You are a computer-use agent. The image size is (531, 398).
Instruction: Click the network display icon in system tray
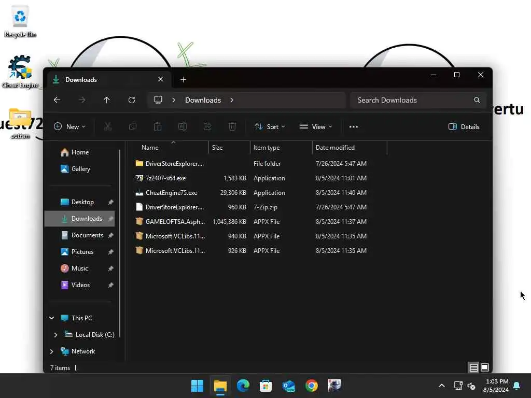458,386
